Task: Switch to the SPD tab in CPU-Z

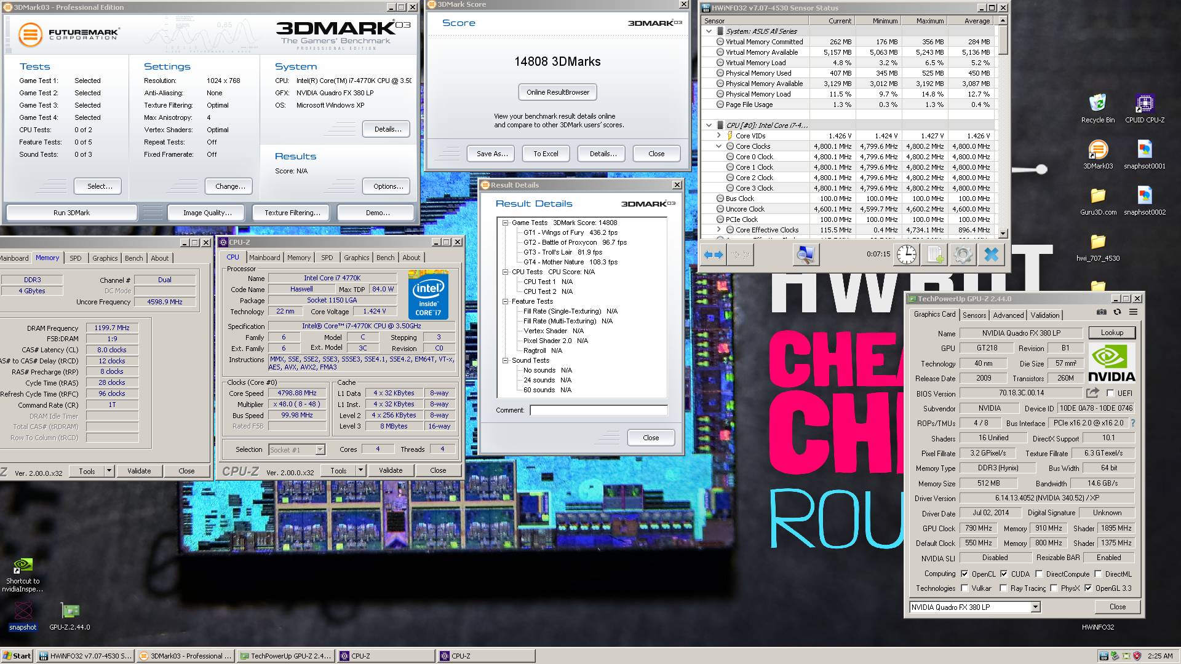Action: (327, 257)
